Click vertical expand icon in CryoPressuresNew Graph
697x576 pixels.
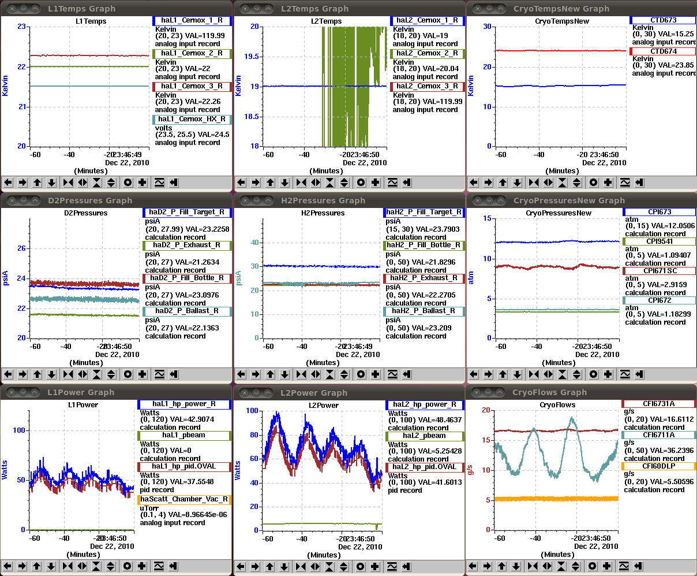578,374
